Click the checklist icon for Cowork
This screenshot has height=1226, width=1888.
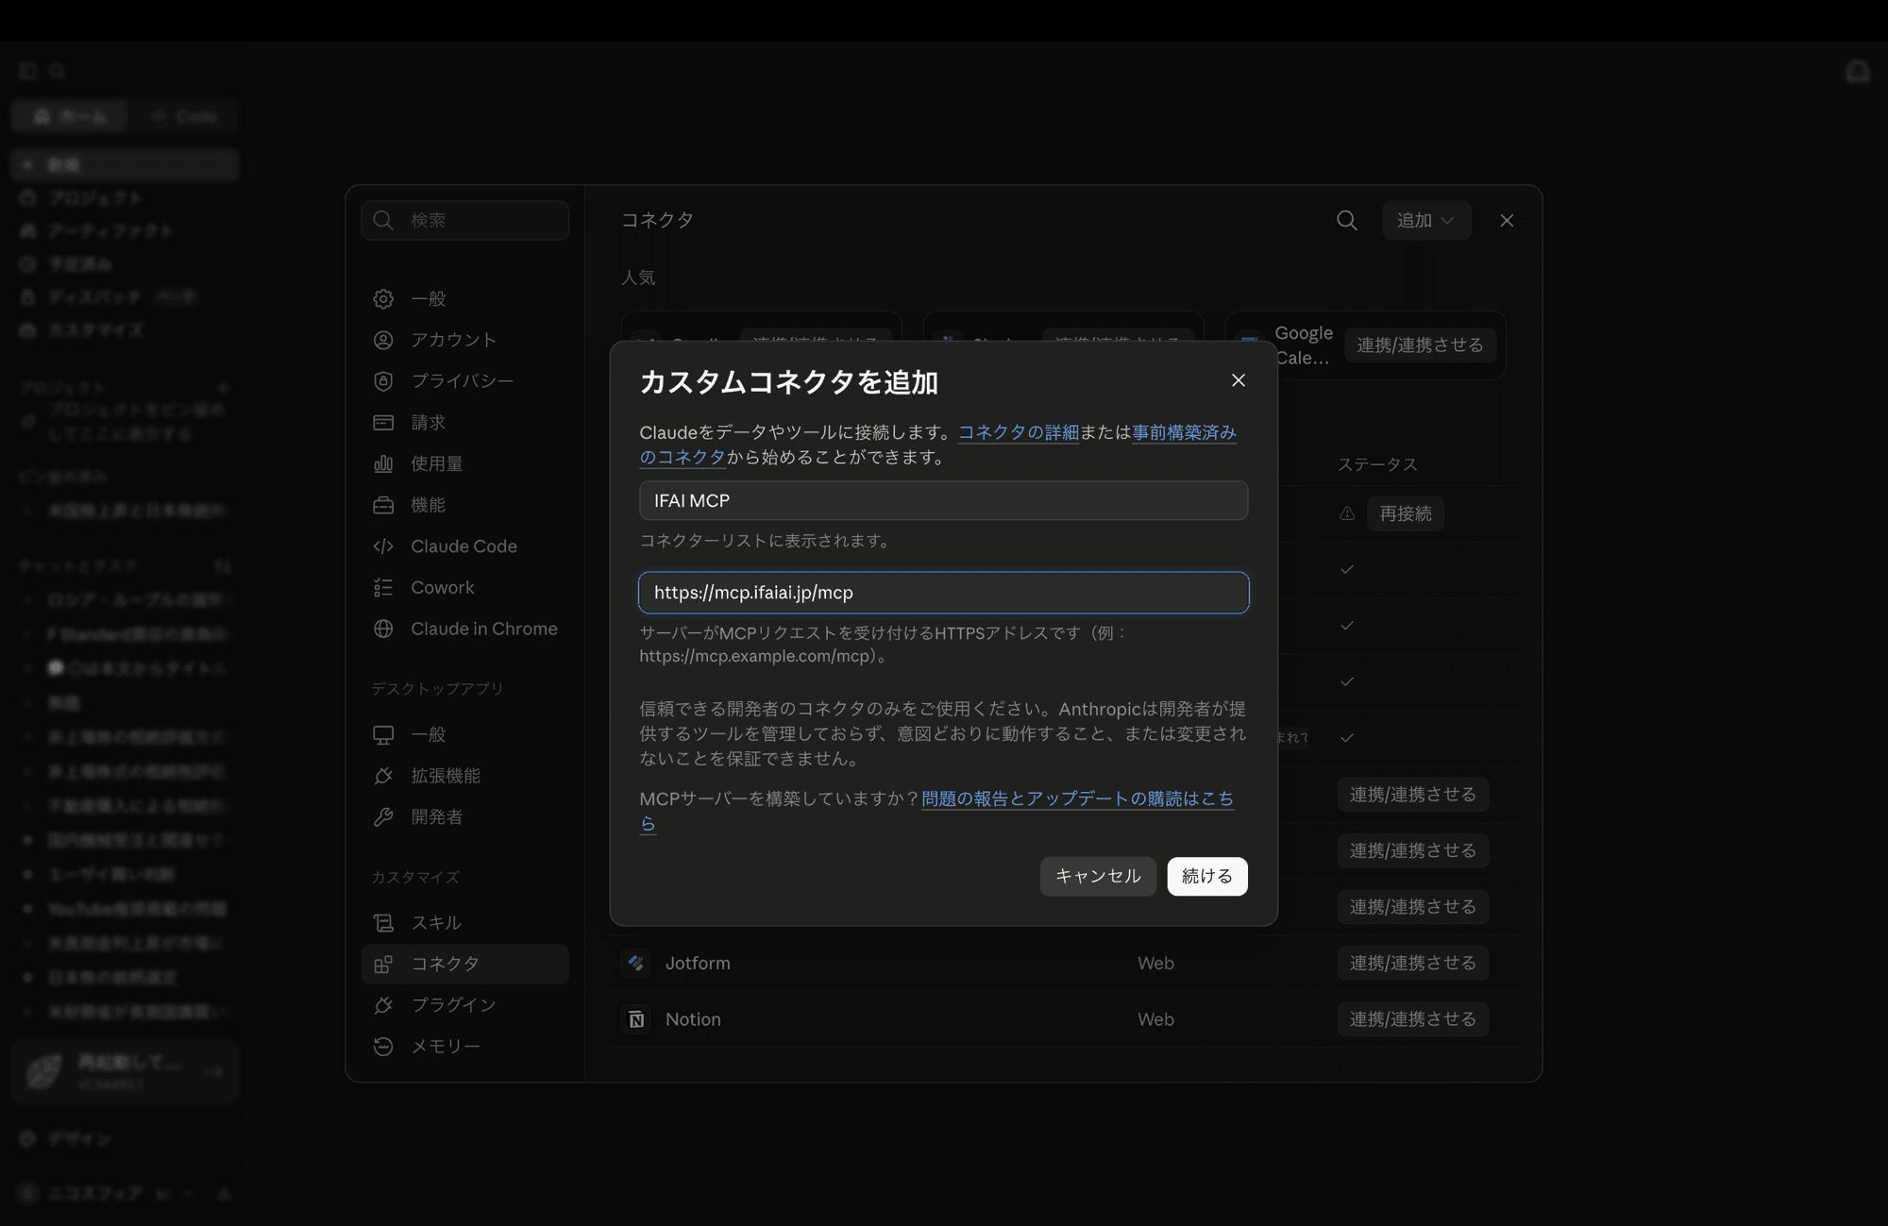[383, 587]
